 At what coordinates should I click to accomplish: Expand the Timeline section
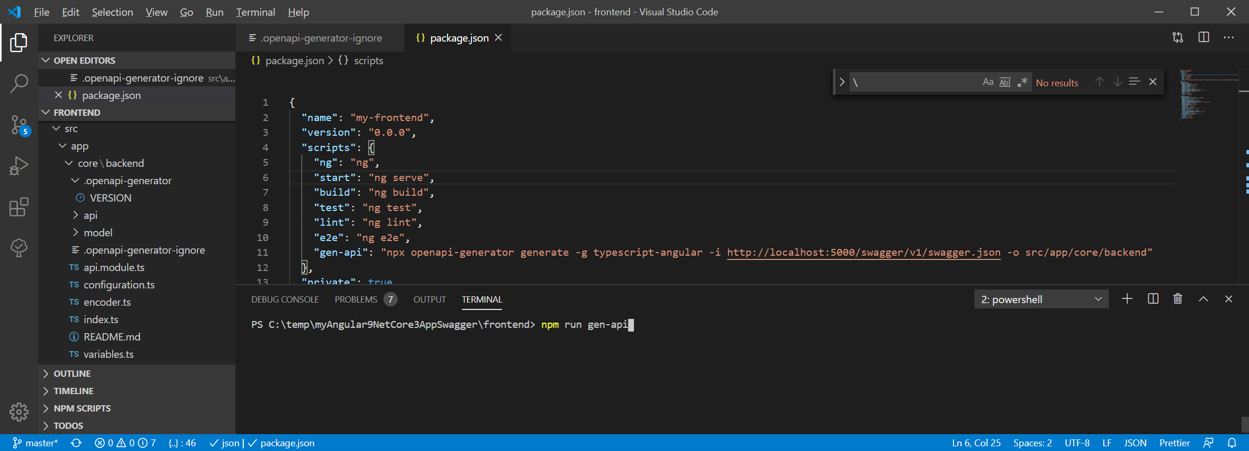point(137,391)
